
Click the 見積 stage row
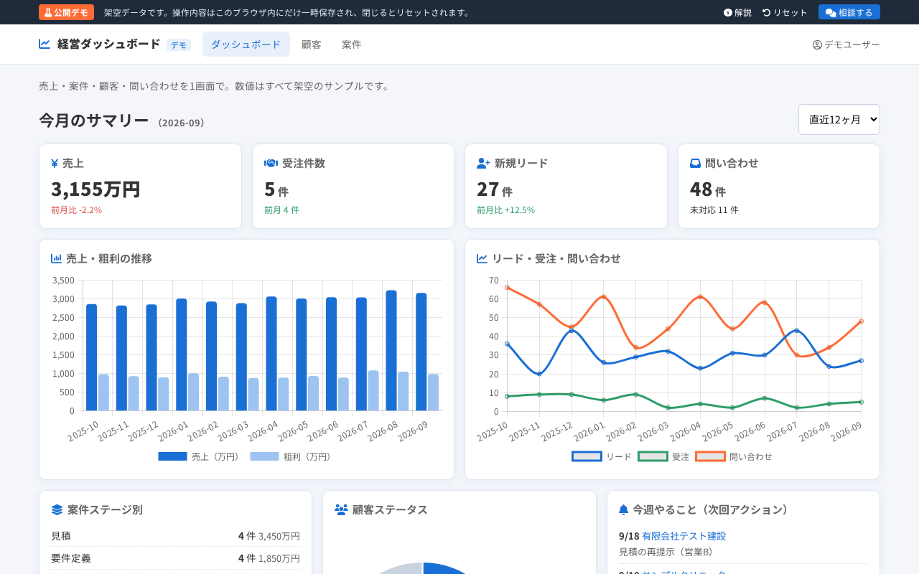click(175, 536)
